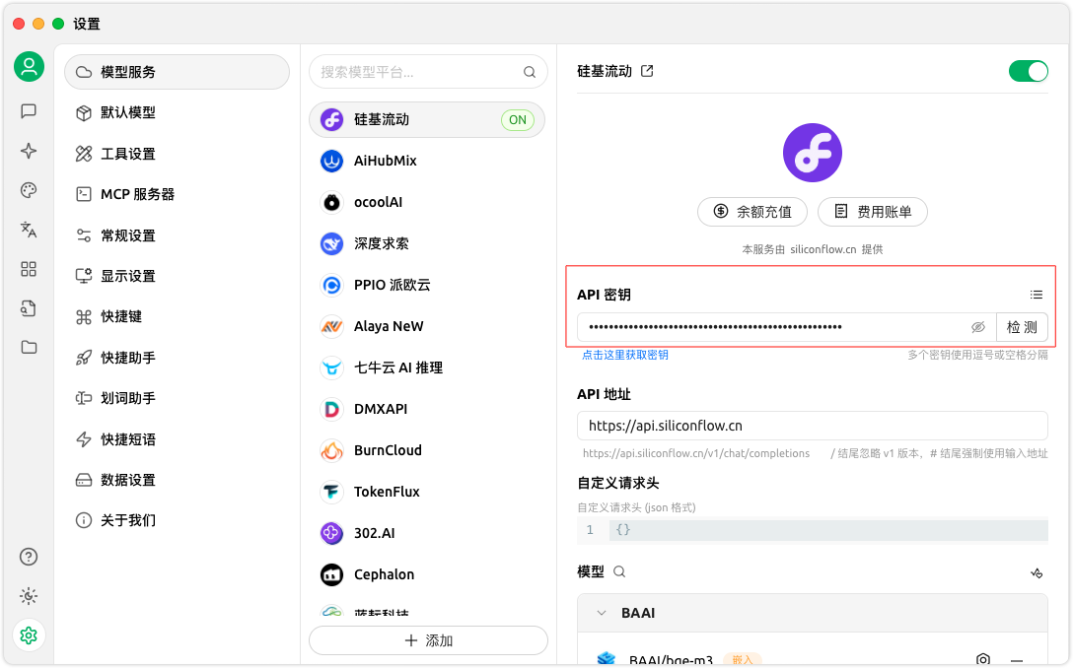Open 快捷键 settings menu
Screen dimensions: 1073x668
coord(177,316)
